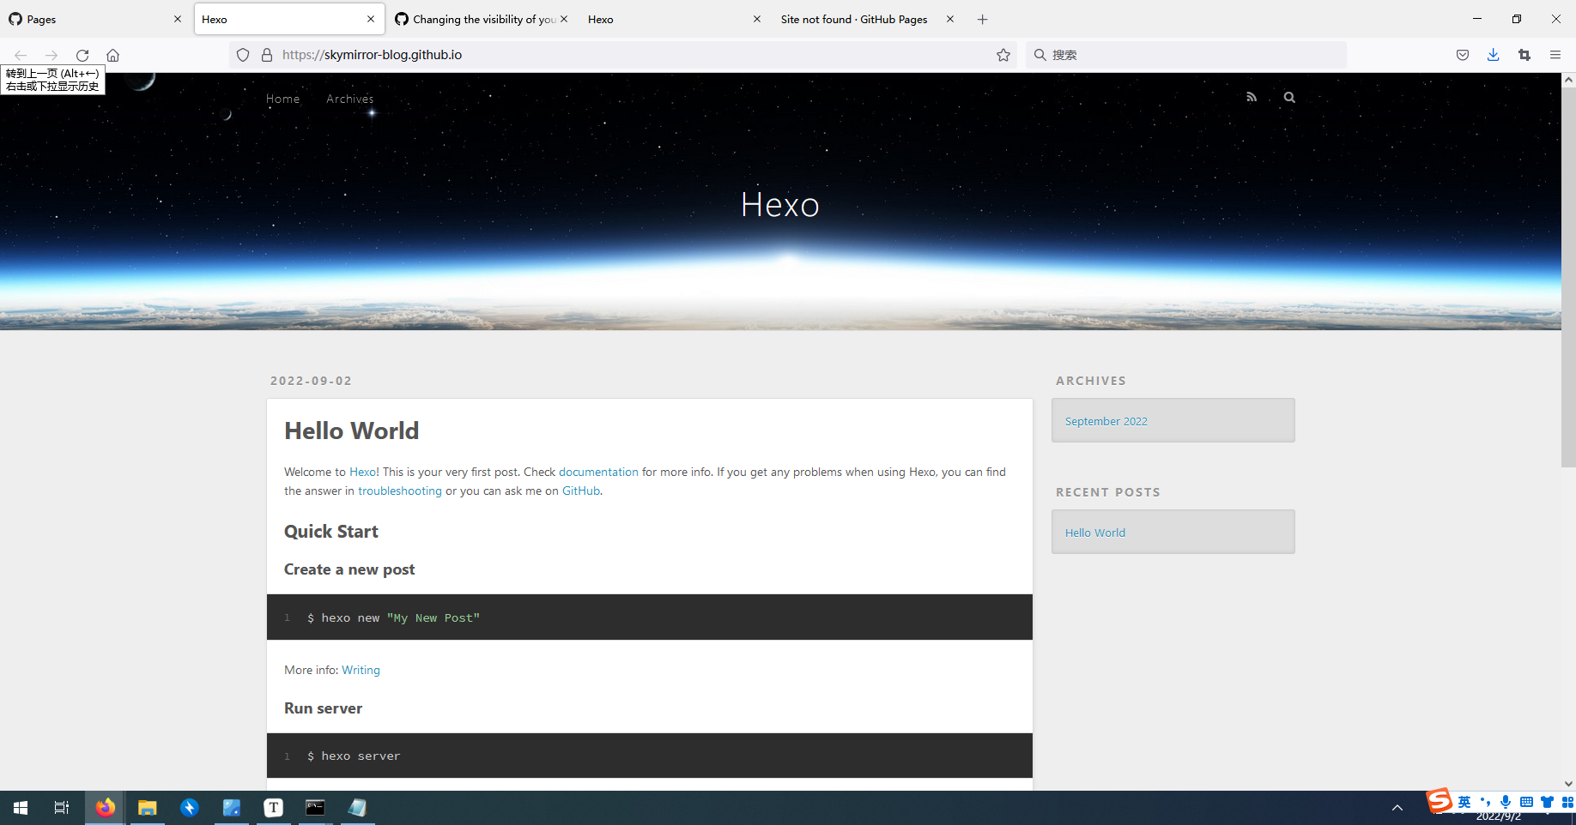Viewport: 1576px width, 825px height.
Task: Open the terminal taskbar icon
Action: coord(316,808)
